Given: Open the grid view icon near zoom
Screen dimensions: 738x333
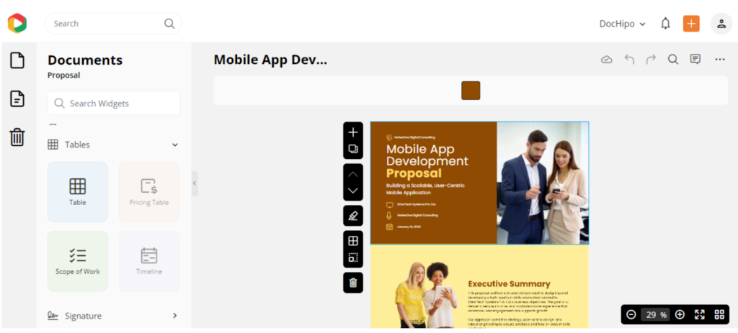Looking at the screenshot, I should [x=719, y=314].
